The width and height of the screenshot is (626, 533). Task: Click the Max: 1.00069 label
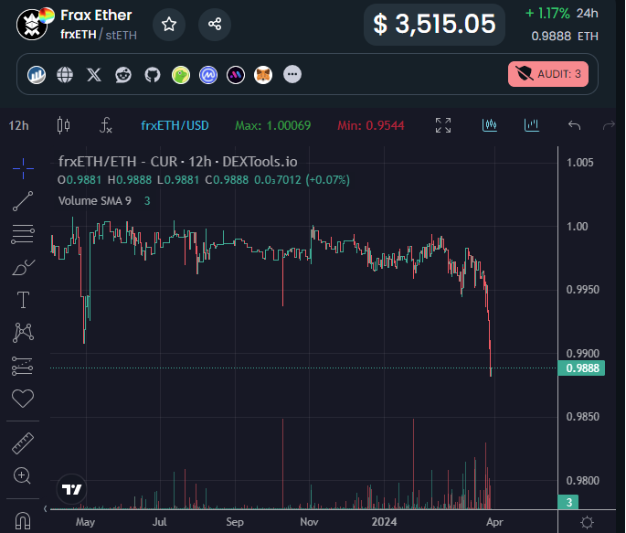272,126
